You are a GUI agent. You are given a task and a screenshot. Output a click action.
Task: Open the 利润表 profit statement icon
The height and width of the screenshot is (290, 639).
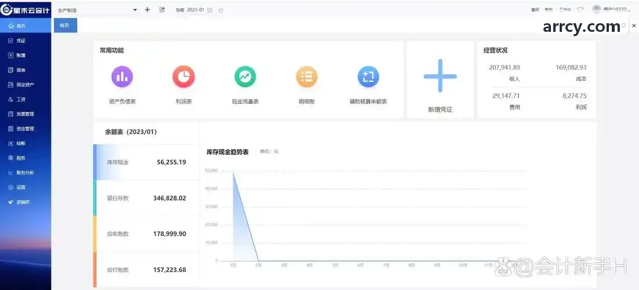pos(184,77)
